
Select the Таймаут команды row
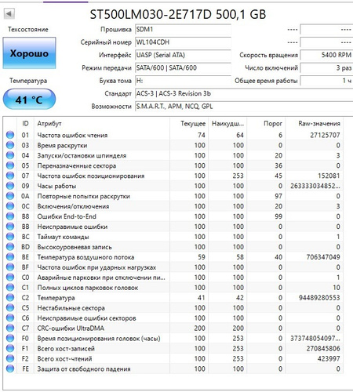173,237
